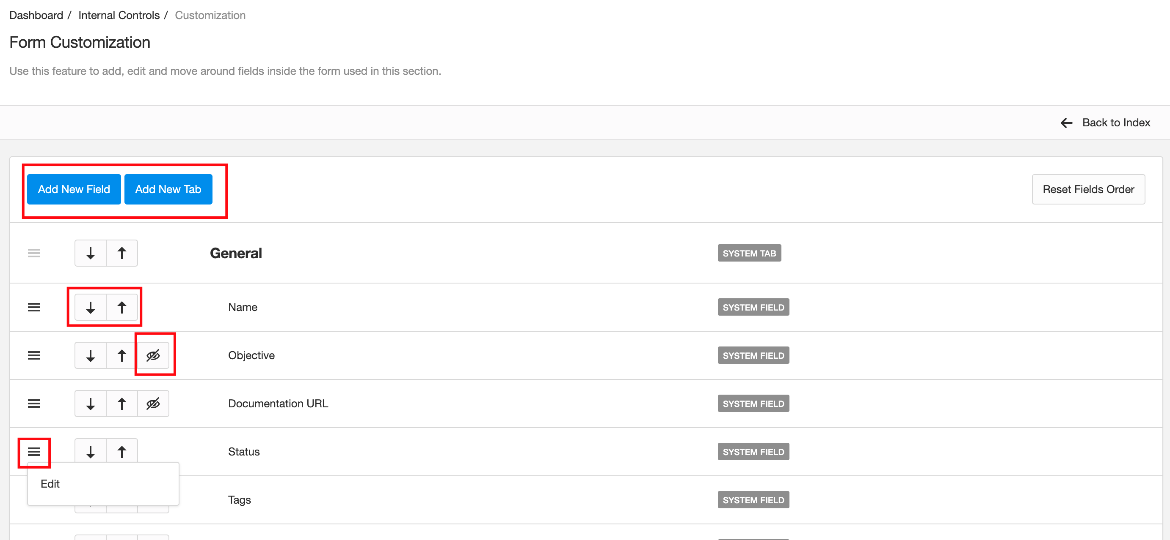The height and width of the screenshot is (540, 1170).
Task: Click the Form Customization page title
Action: coord(80,43)
